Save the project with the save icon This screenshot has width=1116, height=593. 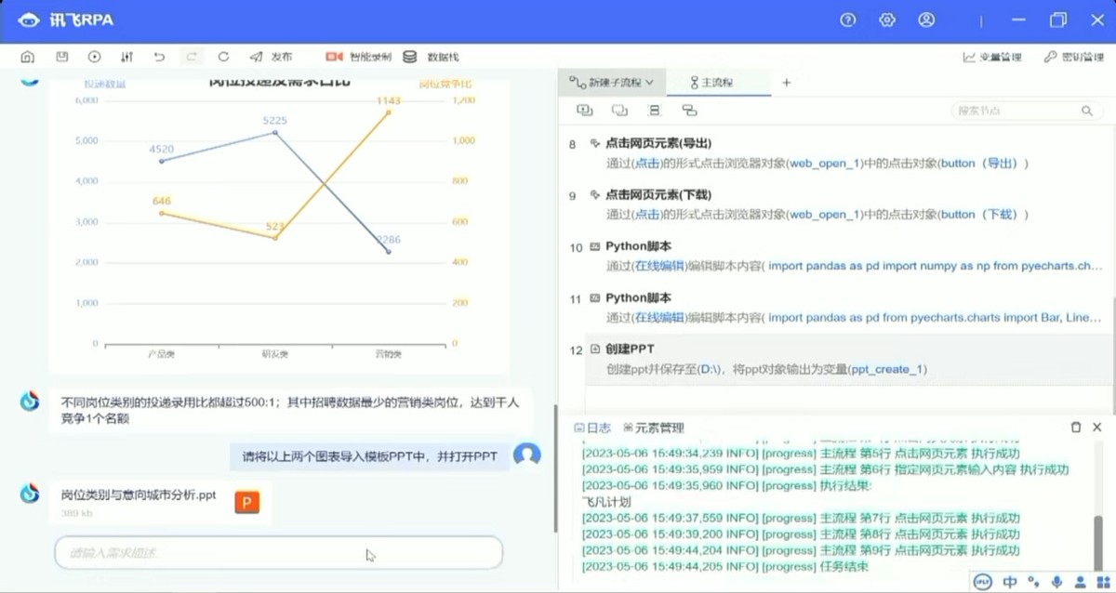(61, 57)
